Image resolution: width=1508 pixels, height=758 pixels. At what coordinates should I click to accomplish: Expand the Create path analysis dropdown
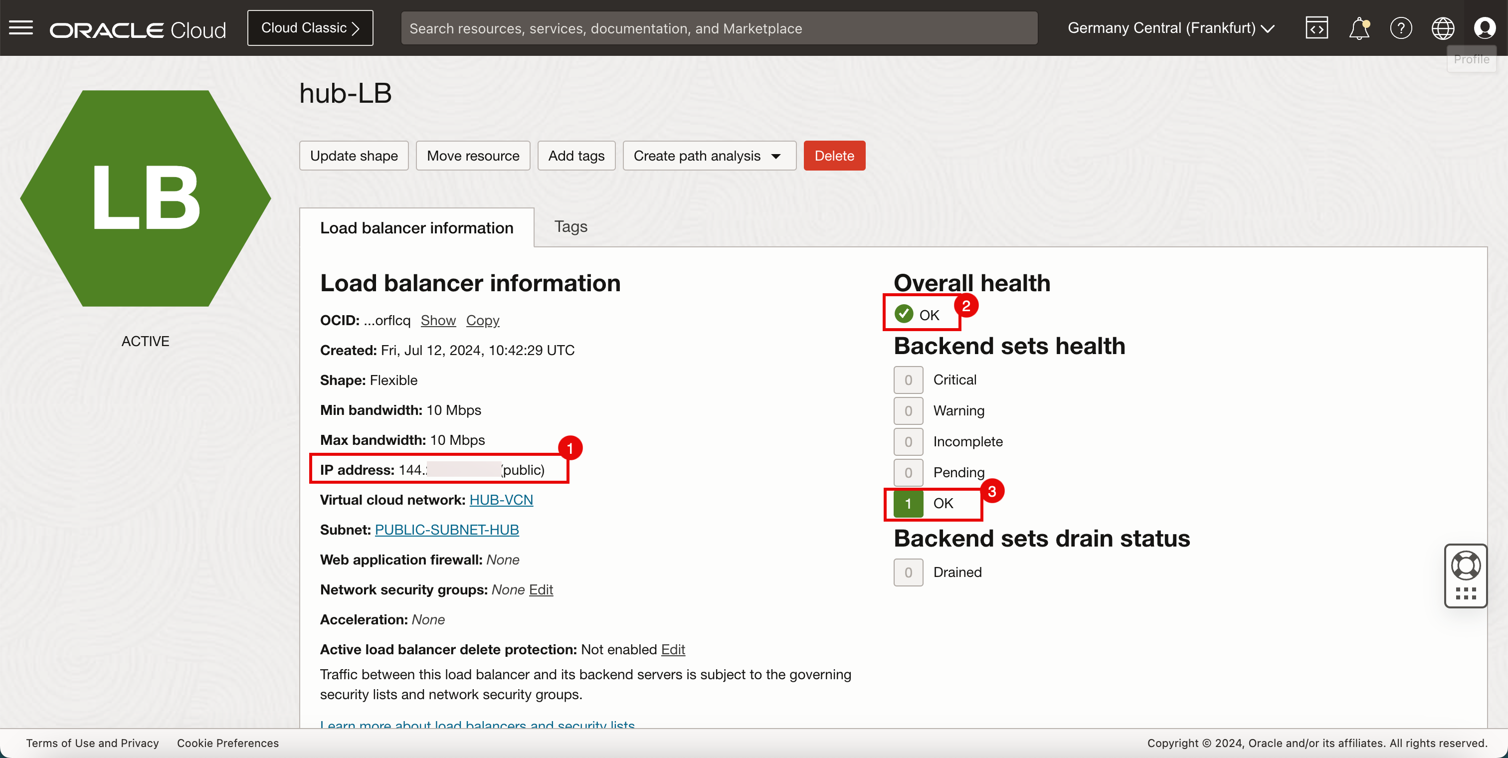tap(709, 156)
